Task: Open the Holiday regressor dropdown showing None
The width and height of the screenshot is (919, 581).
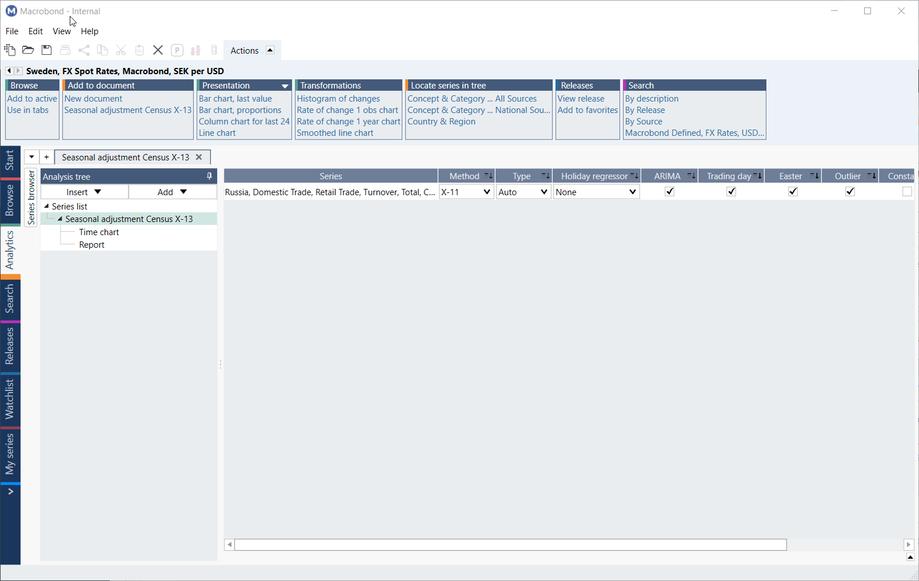Action: [x=596, y=192]
